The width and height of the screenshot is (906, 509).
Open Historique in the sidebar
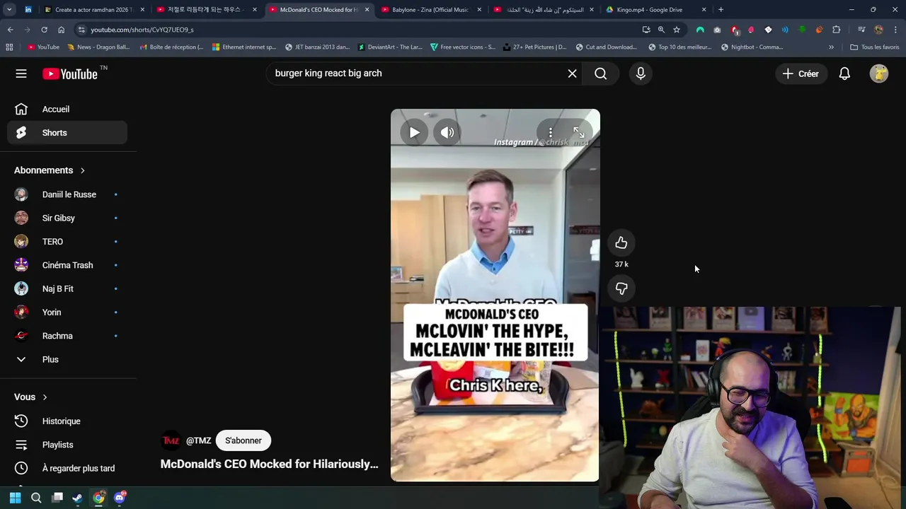pyautogui.click(x=67, y=421)
